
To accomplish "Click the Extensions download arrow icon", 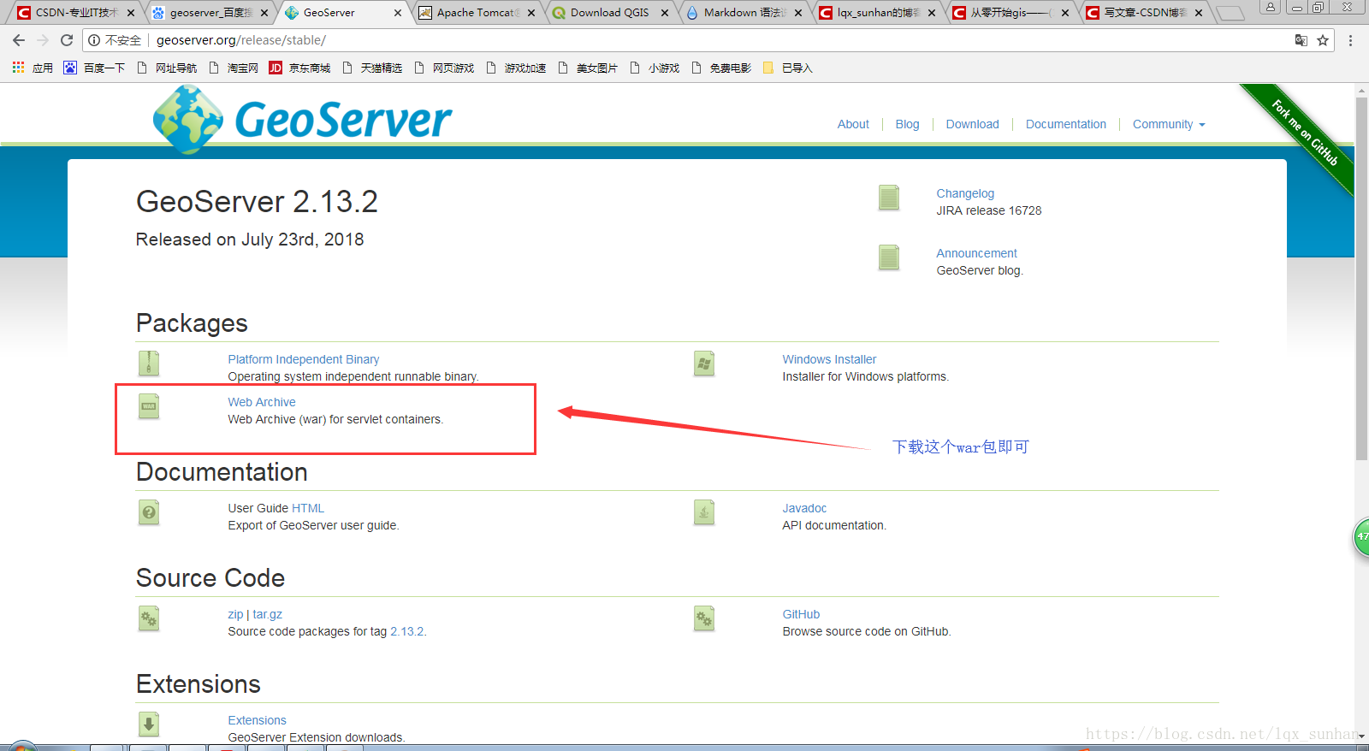I will 149,724.
